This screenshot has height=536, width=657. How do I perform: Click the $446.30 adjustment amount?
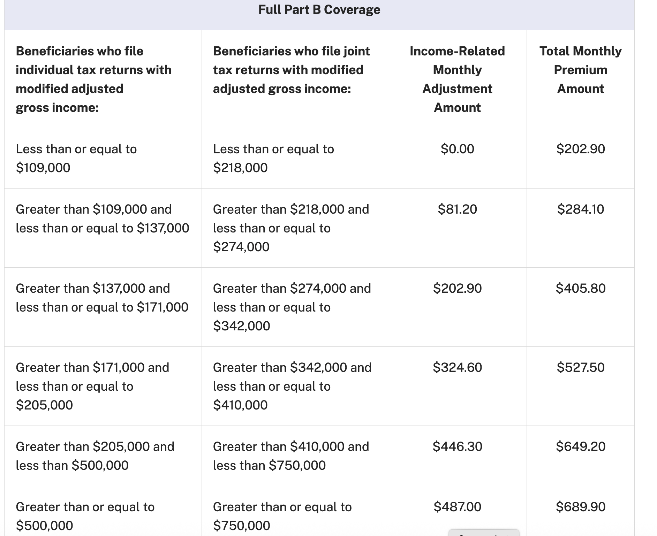[457, 446]
